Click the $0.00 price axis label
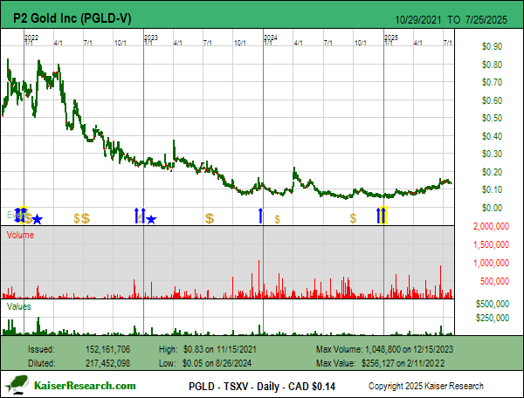The height and width of the screenshot is (398, 524). coord(492,208)
